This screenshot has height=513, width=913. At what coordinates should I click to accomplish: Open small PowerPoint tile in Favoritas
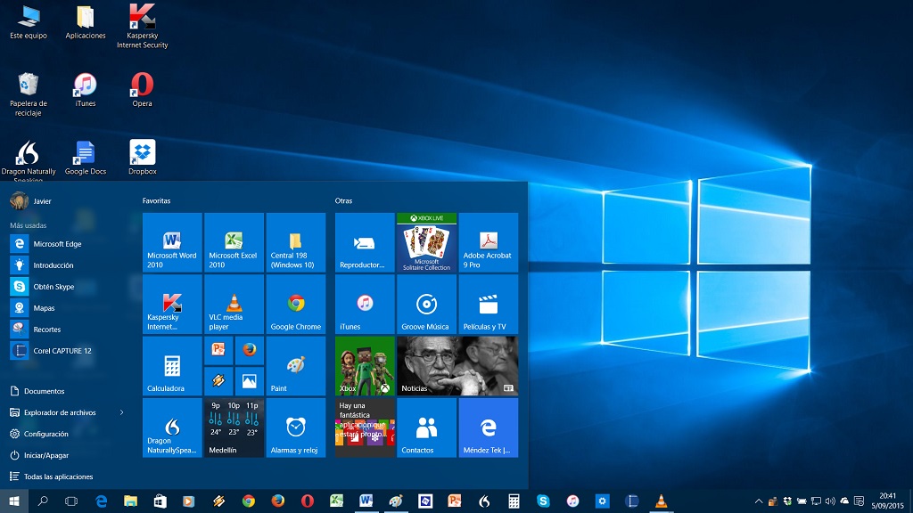pyautogui.click(x=218, y=349)
